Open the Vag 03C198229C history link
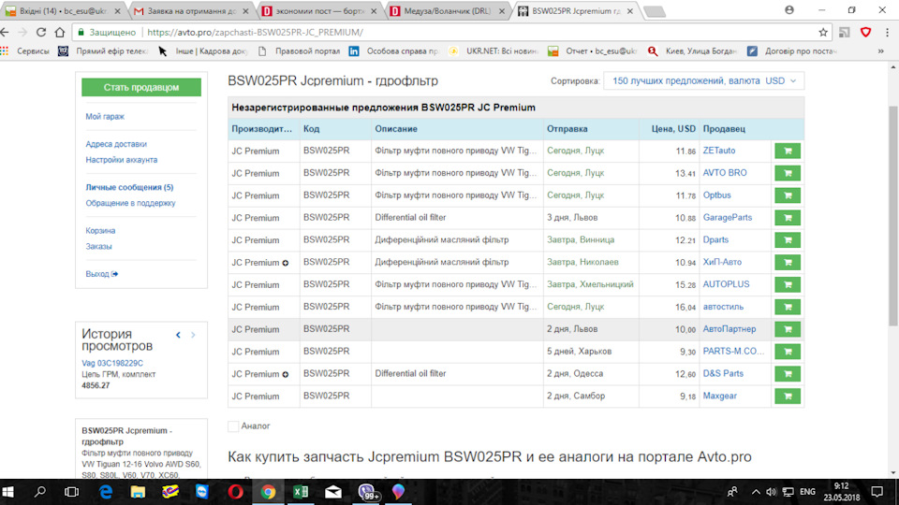899x505 pixels. click(112, 363)
